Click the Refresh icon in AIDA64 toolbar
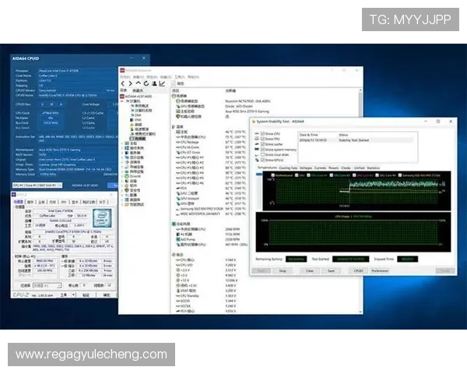This screenshot has height=374, width=467. click(x=145, y=83)
